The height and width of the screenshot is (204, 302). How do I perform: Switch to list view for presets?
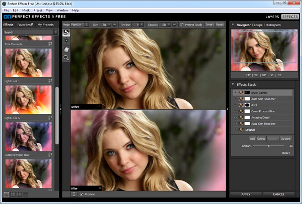26,194
